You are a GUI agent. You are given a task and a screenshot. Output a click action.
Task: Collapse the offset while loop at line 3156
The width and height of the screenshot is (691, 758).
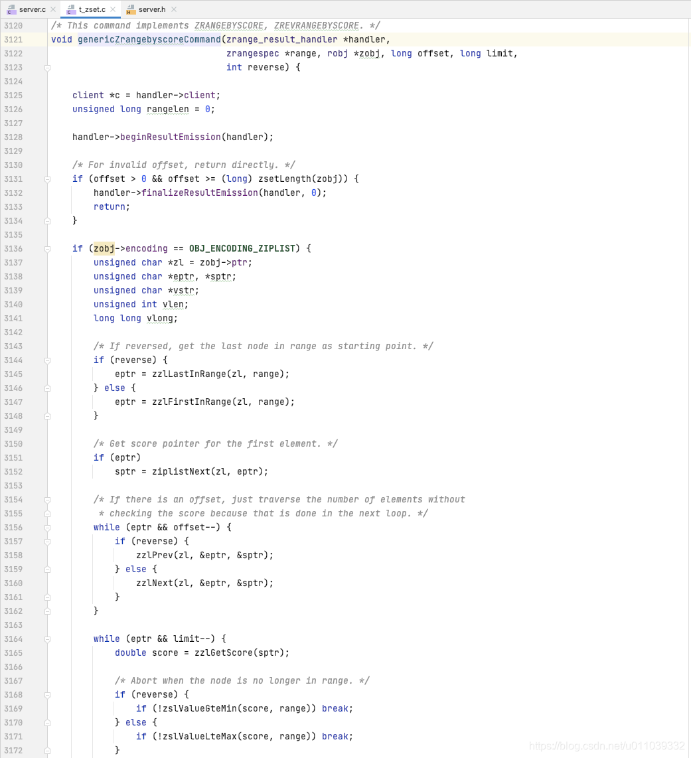[47, 528]
